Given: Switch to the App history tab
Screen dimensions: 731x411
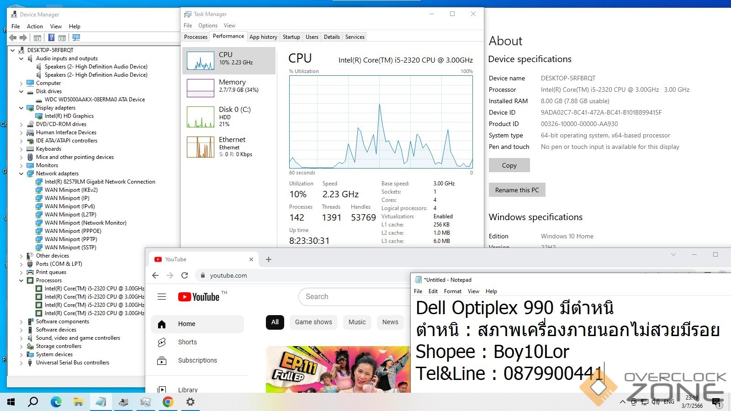Looking at the screenshot, I should coord(263,37).
